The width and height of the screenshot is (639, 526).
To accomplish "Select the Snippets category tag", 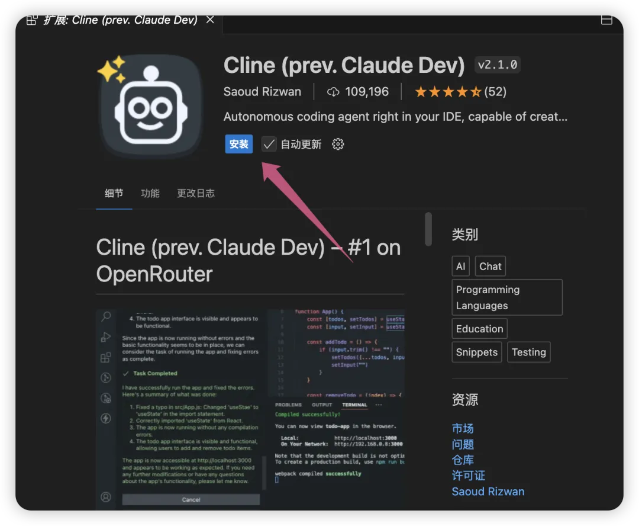I will [477, 352].
